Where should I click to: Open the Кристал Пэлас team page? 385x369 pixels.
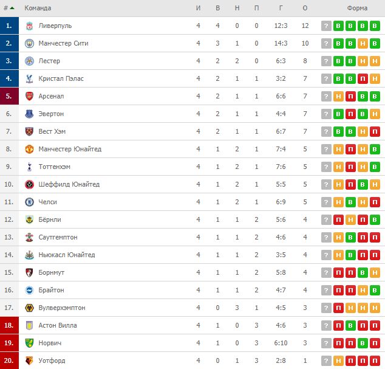coord(61,78)
